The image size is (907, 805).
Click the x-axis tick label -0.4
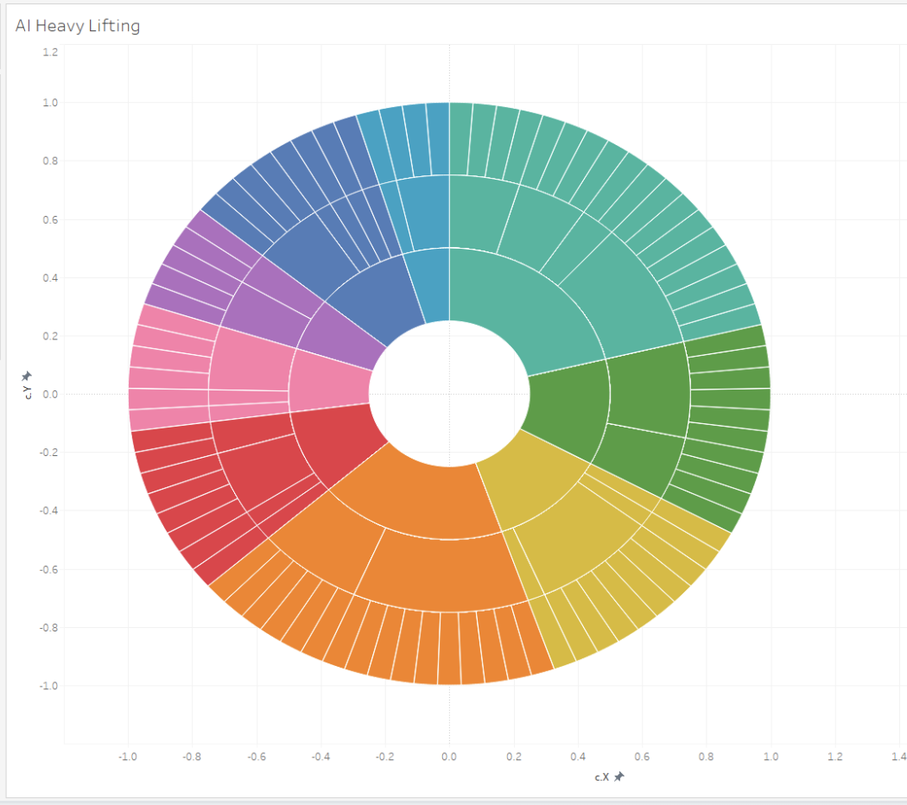tap(321, 757)
